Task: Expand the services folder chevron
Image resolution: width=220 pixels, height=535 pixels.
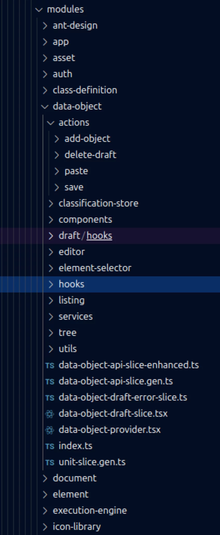Action: pyautogui.click(x=51, y=317)
